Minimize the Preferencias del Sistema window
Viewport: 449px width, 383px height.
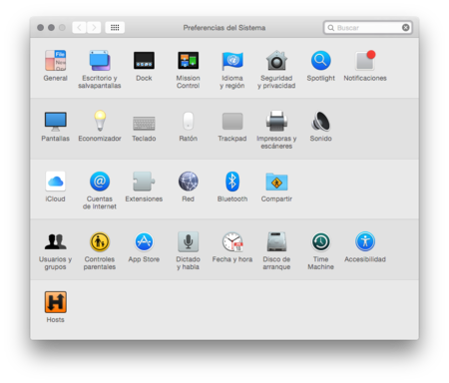(51, 28)
